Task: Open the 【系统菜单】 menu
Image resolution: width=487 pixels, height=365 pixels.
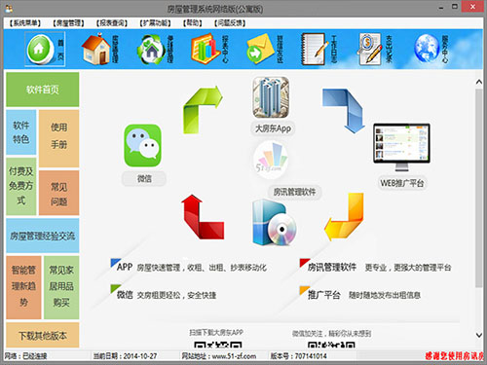Action: [x=25, y=22]
